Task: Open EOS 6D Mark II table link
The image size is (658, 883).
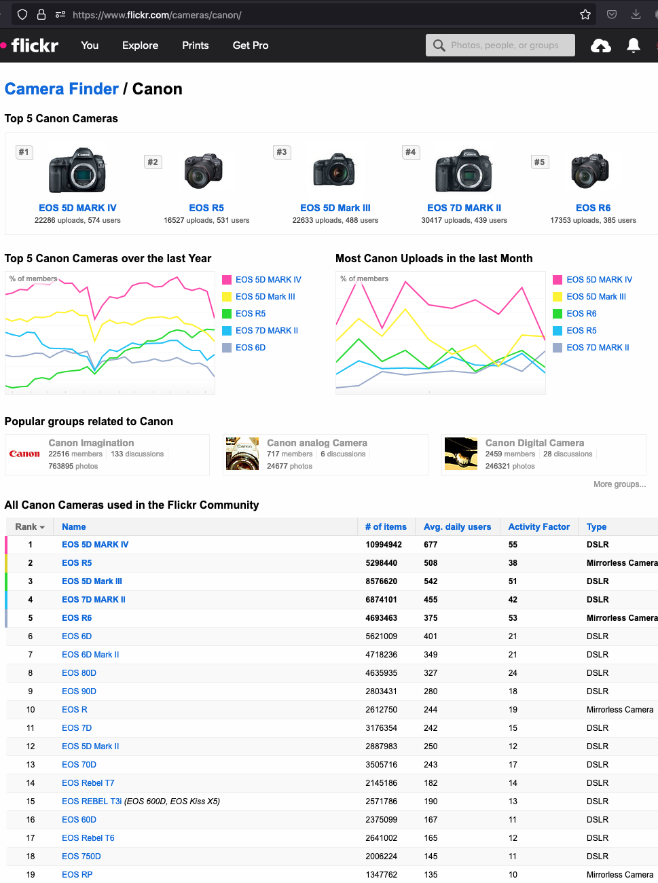Action: tap(90, 655)
